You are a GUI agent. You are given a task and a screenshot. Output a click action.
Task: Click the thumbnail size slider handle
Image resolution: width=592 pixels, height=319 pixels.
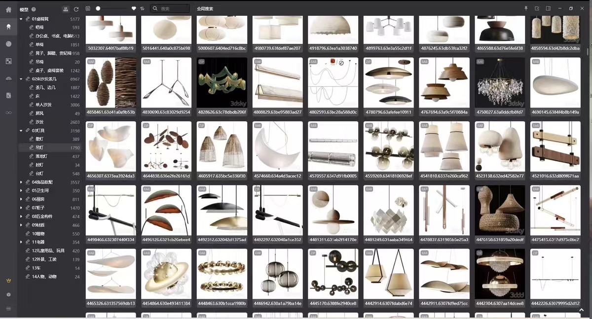tap(98, 8)
